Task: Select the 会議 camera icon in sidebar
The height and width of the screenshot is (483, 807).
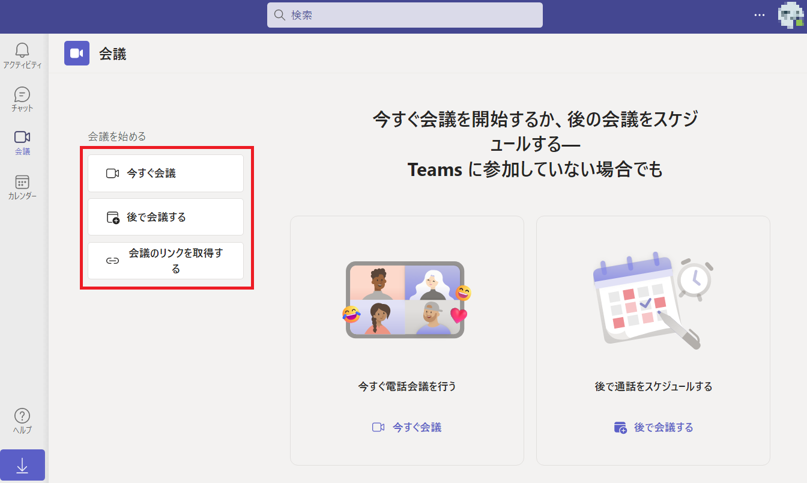Action: (22, 138)
